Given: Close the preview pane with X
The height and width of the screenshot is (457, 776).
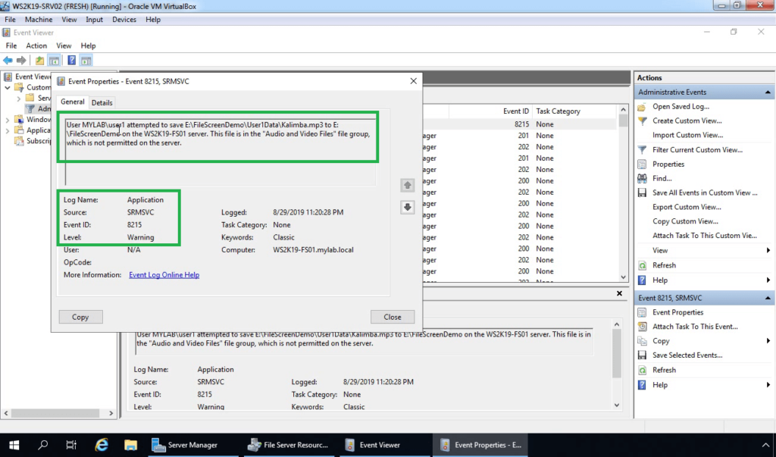Looking at the screenshot, I should click(x=619, y=293).
